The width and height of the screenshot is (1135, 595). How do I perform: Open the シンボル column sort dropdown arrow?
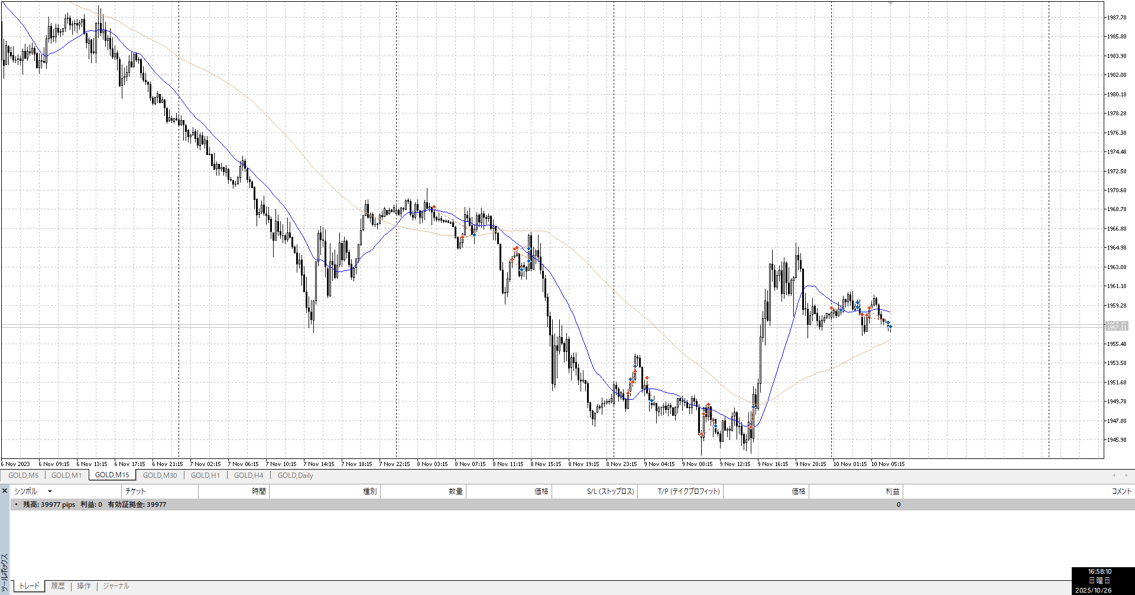click(50, 491)
